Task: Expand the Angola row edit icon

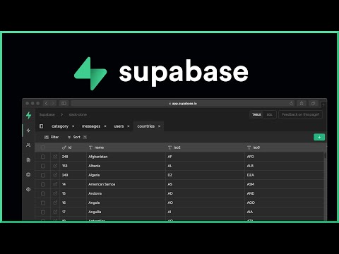Action: pos(55,202)
